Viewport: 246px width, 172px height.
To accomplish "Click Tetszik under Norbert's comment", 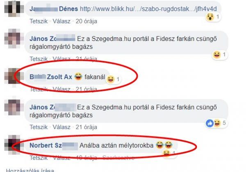I will coord(39,158).
